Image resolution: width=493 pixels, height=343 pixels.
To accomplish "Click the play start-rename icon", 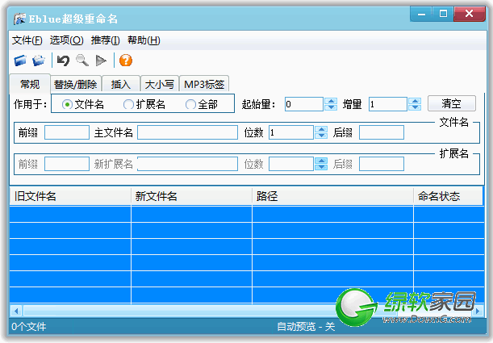I will (101, 61).
